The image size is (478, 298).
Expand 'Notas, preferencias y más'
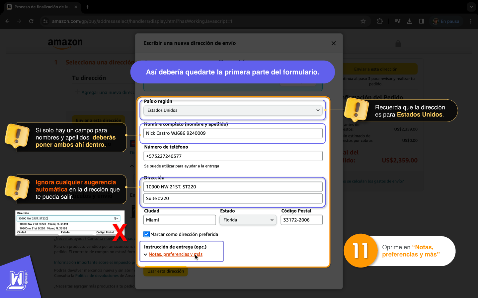click(x=175, y=254)
